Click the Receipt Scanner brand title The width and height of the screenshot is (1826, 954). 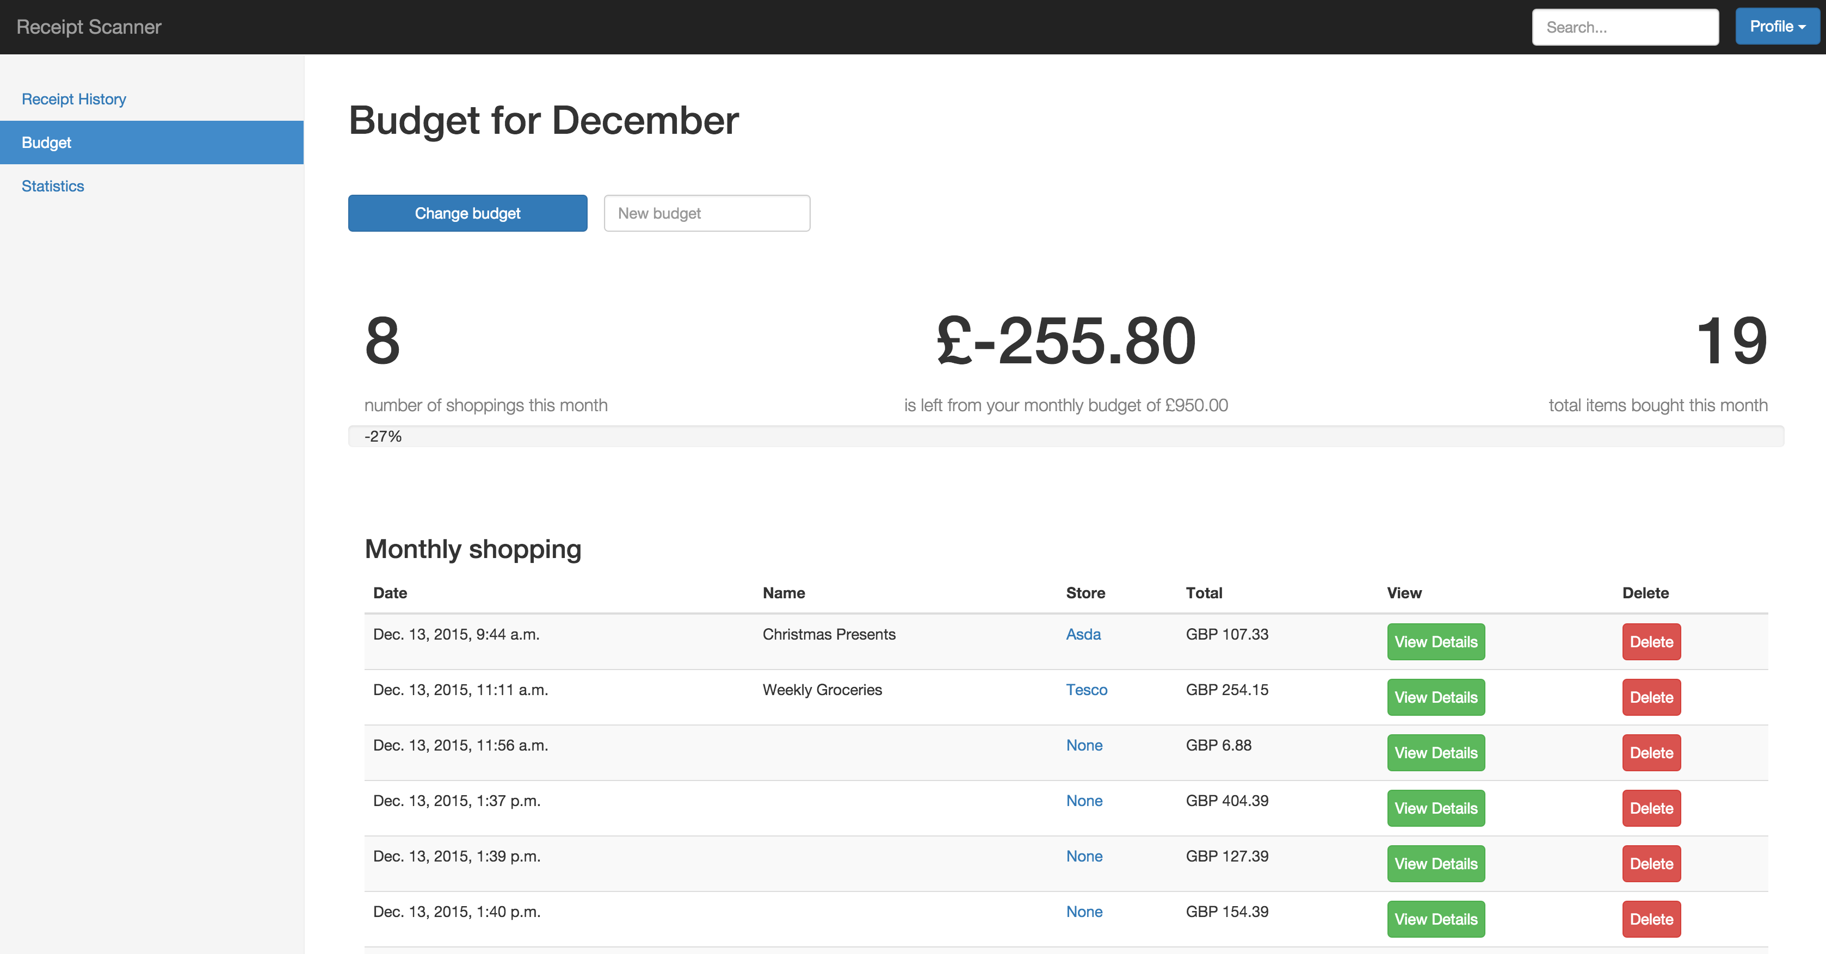[89, 27]
